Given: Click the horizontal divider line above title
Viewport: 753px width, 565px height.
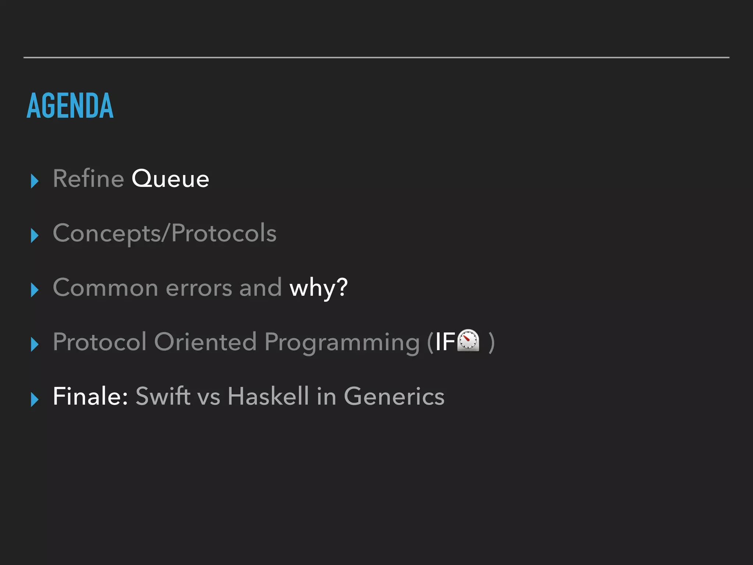Looking at the screenshot, I should pyautogui.click(x=376, y=57).
